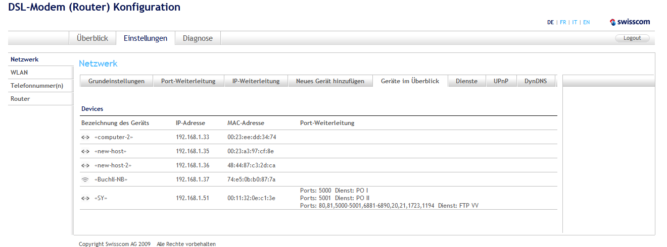This screenshot has height=247, width=667.
Task: Click the wired connection icon beside computer-2
Action: [85, 137]
